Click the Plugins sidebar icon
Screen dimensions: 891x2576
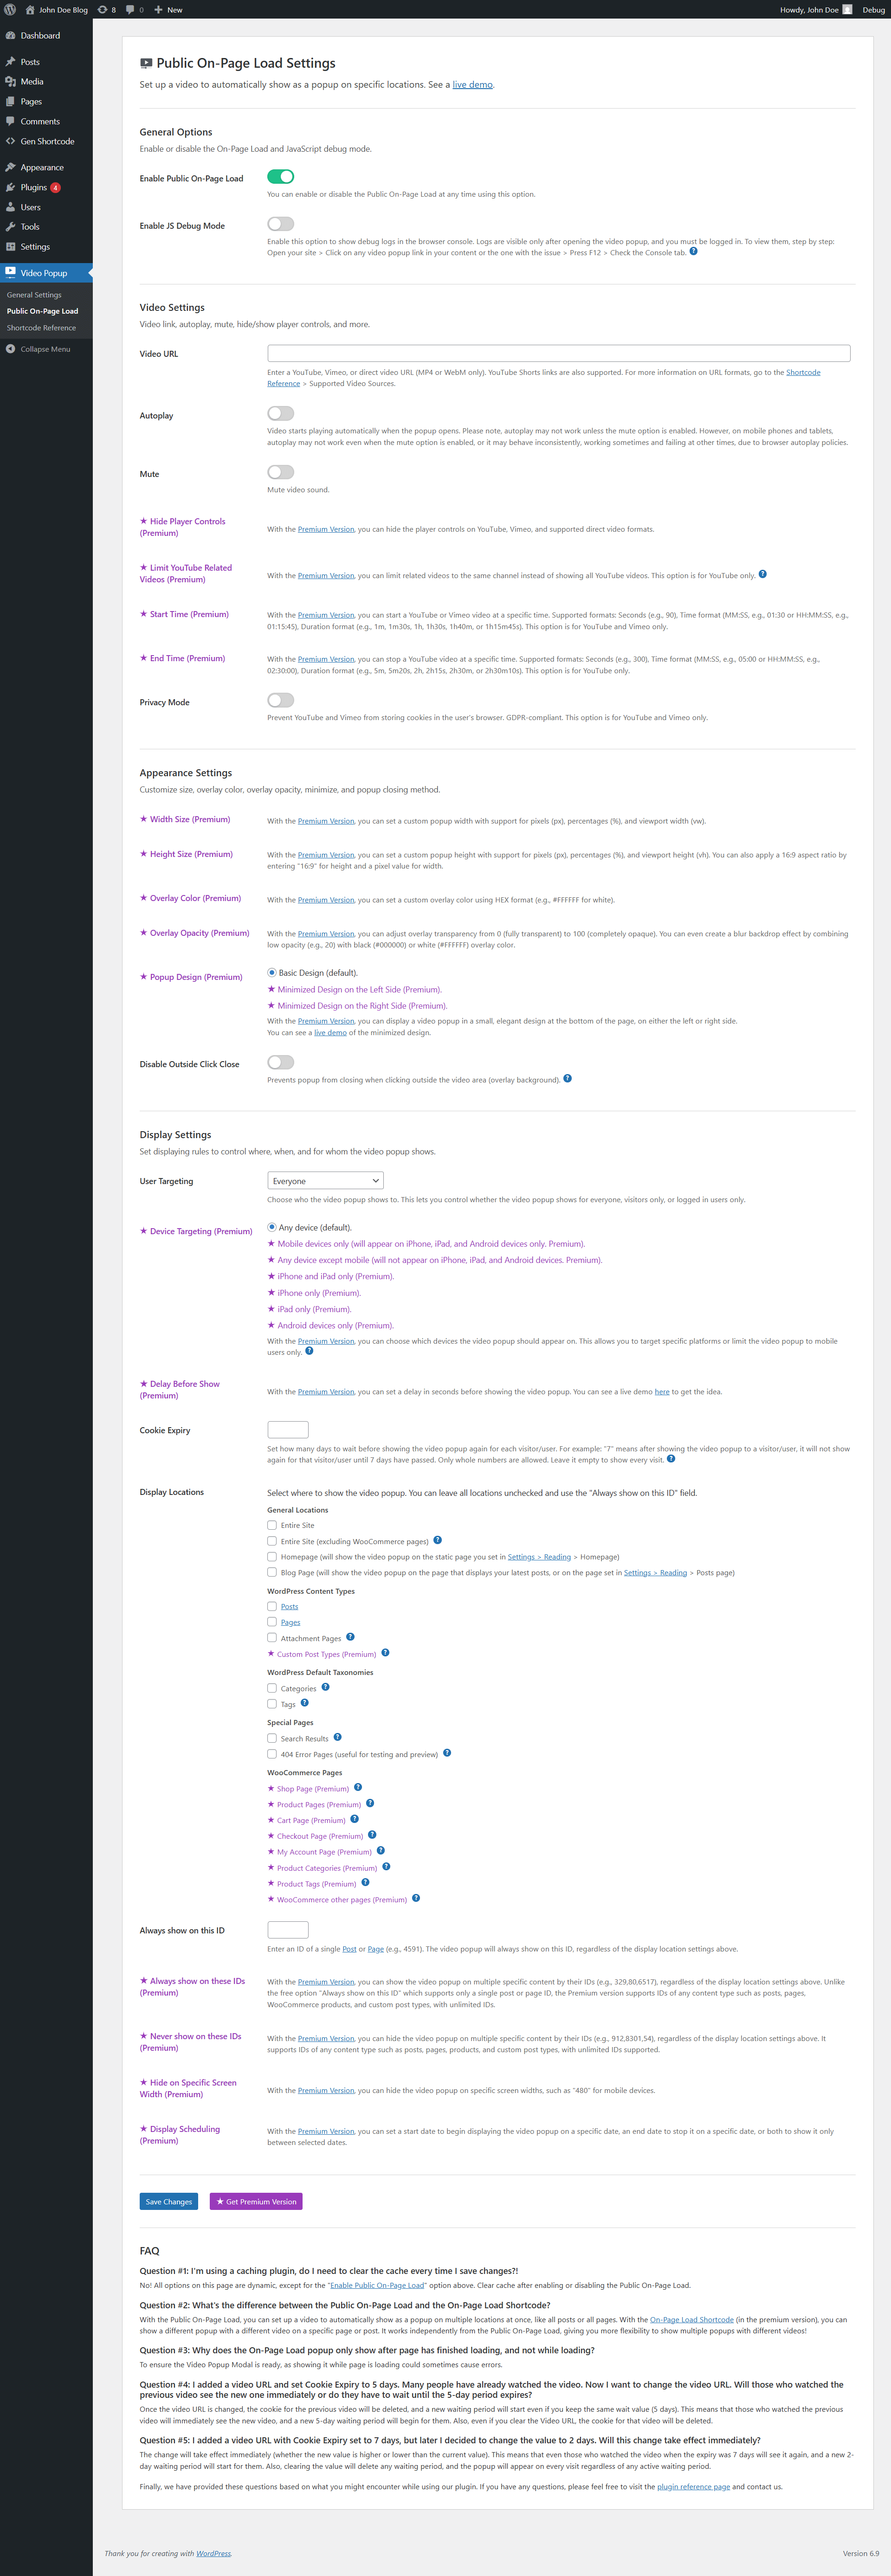[x=10, y=187]
